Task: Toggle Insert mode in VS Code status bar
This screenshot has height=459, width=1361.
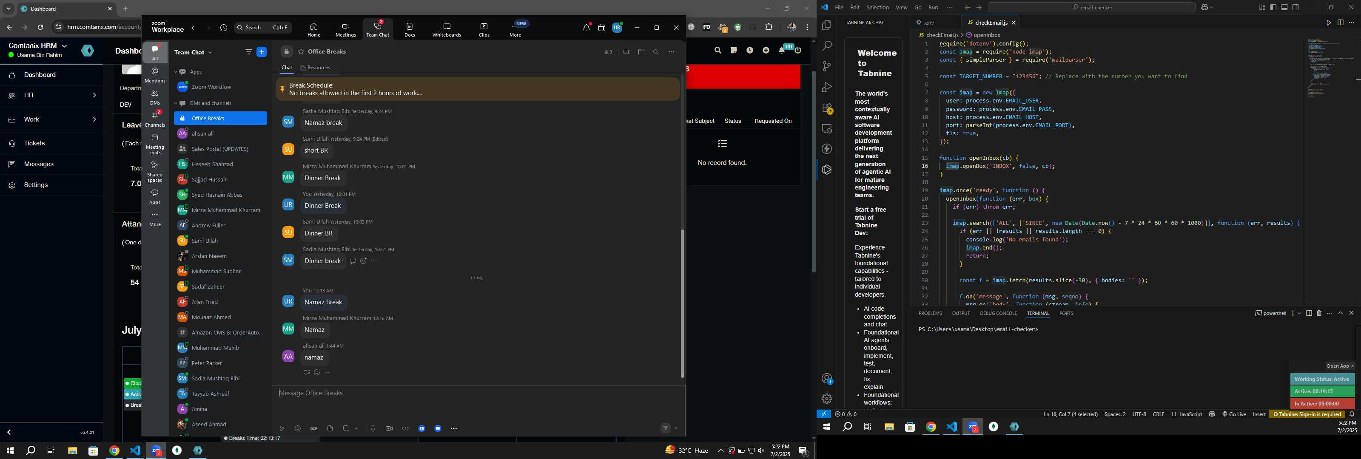Action: point(1259,415)
